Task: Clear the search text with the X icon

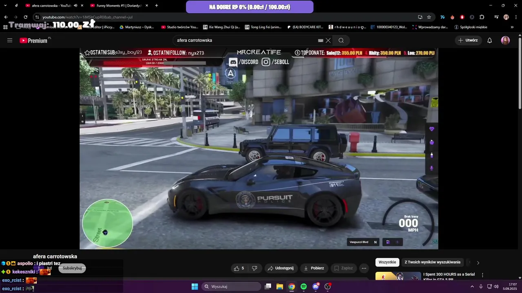Action: click(x=328, y=40)
